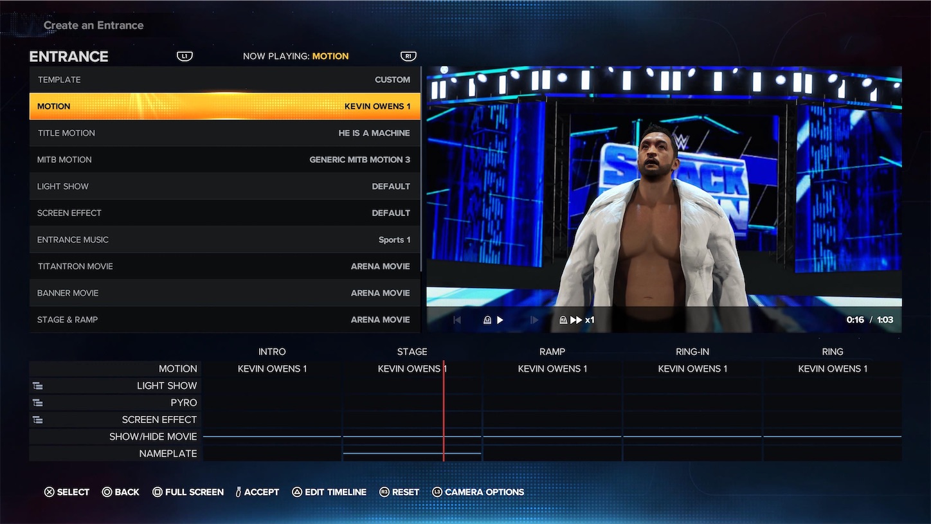Viewport: 931px width, 524px height.
Task: Open the Titantron Movie setting
Action: (x=225, y=266)
